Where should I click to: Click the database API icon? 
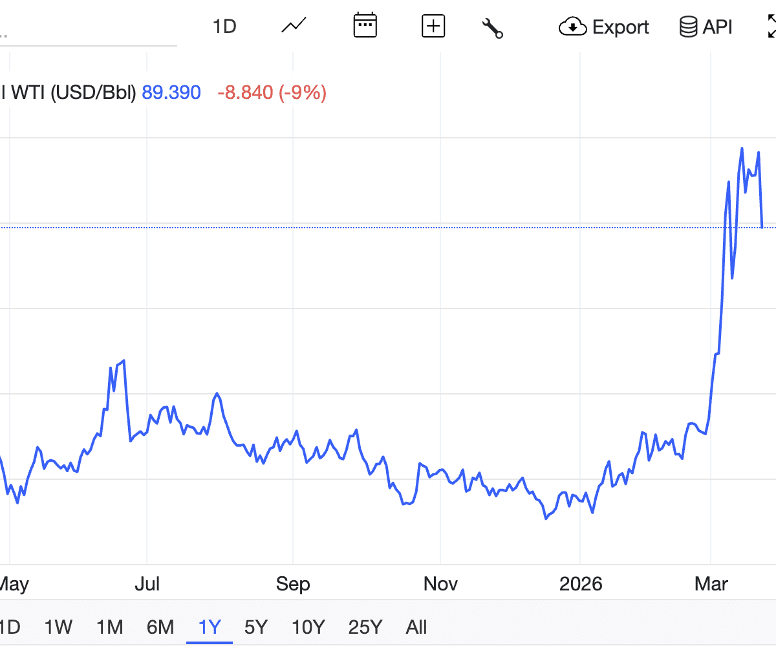click(x=688, y=27)
